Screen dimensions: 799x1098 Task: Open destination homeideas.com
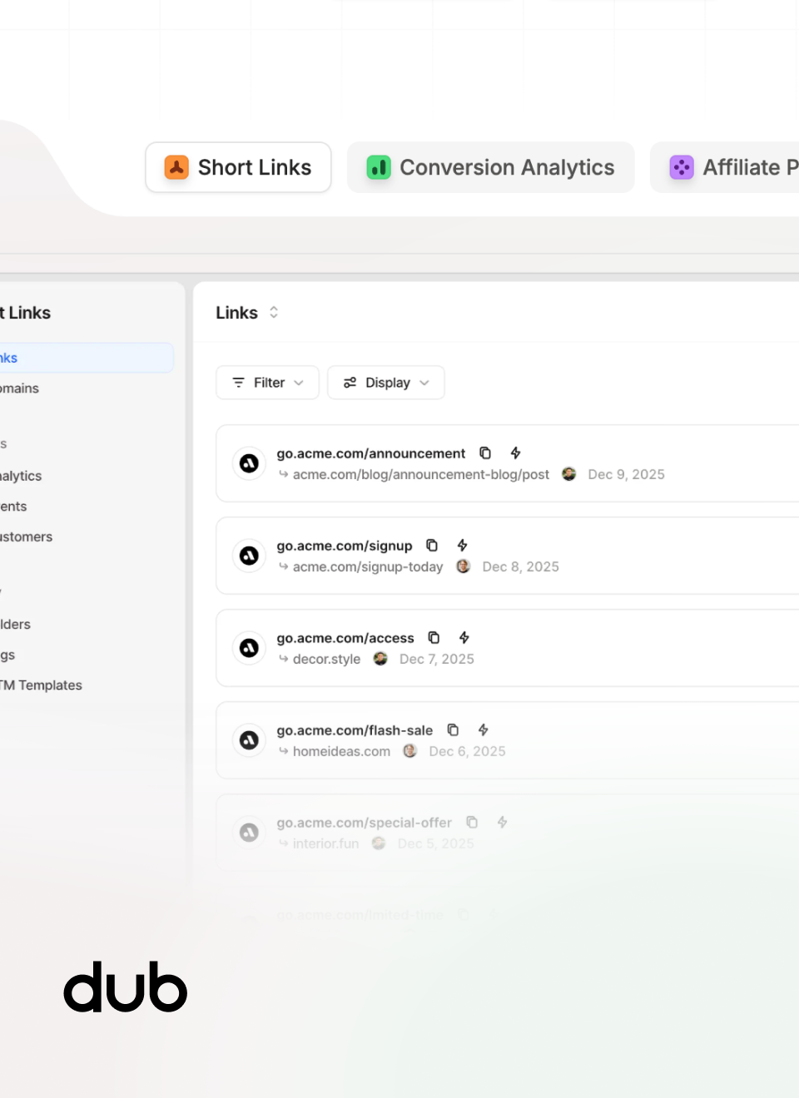click(x=341, y=751)
